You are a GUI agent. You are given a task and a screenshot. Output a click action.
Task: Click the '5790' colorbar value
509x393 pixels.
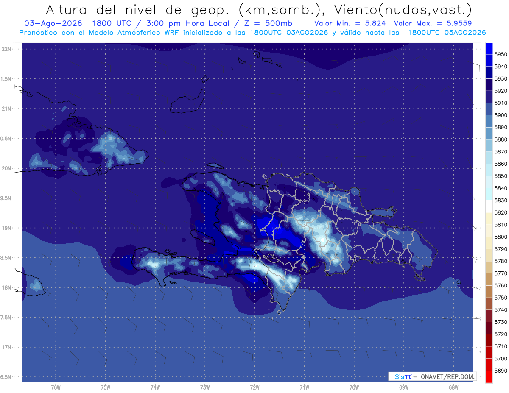click(x=501, y=249)
